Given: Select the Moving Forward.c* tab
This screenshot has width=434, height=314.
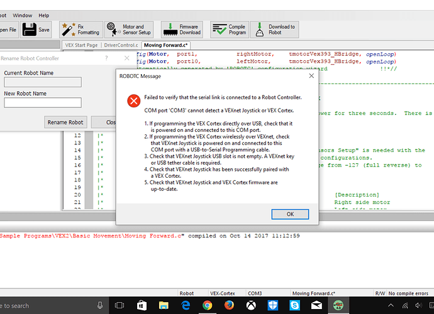Looking at the screenshot, I should [x=165, y=45].
